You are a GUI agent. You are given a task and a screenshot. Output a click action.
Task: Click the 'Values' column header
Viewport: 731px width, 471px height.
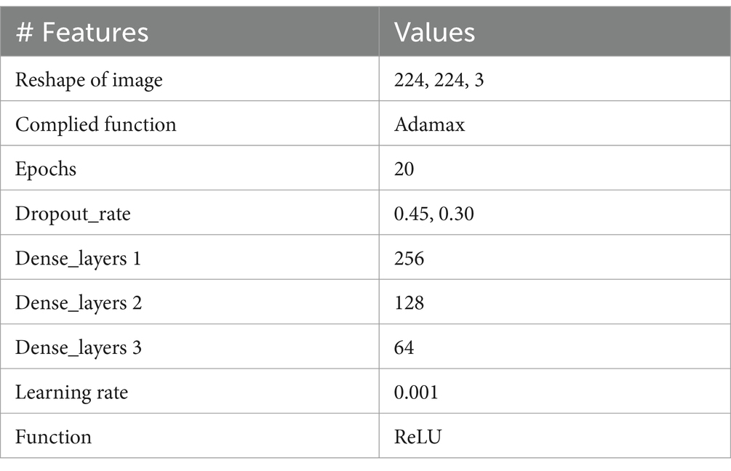click(x=434, y=32)
